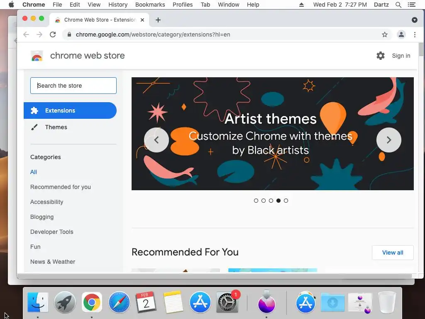425x319 pixels.
Task: Select the third carousel dot
Action: (271, 201)
